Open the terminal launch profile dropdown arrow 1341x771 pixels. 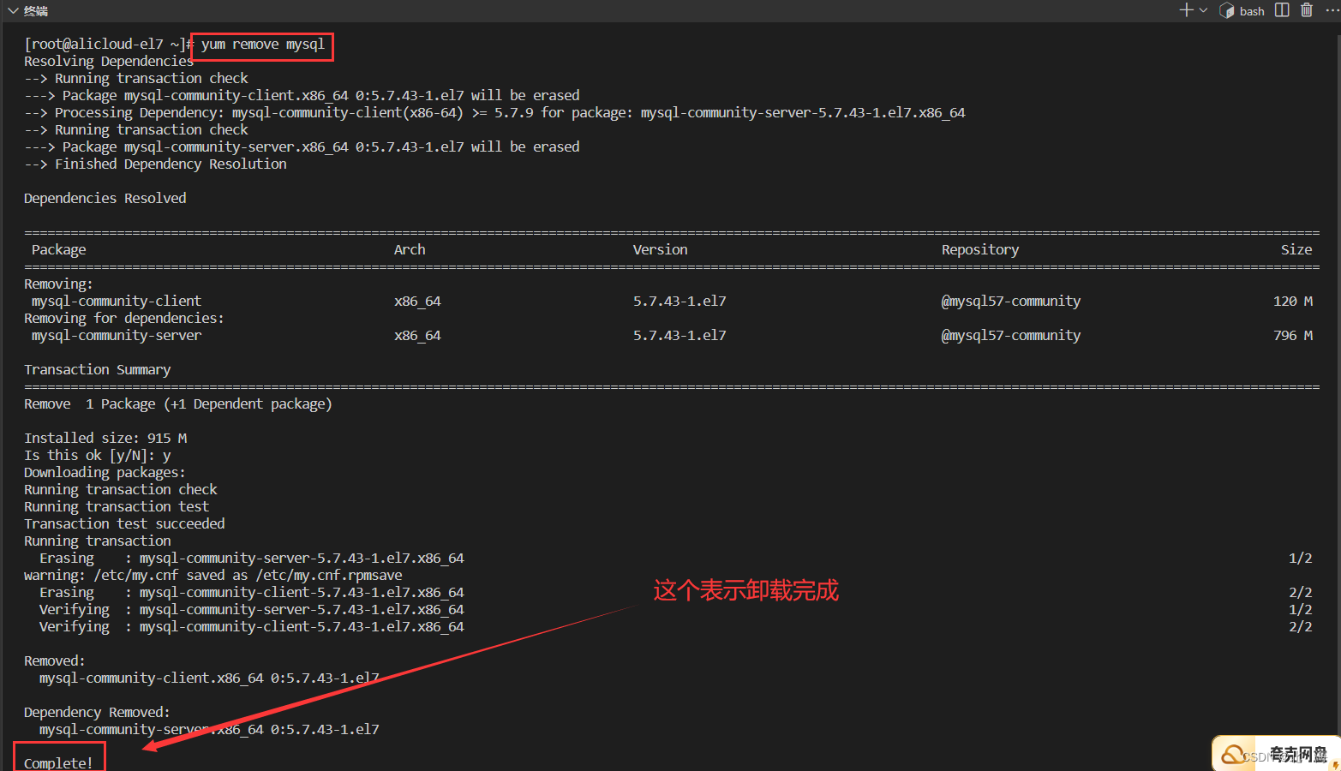pos(1203,10)
